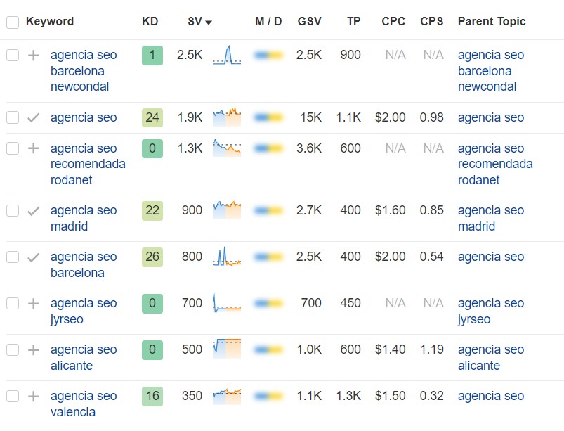
Task: Click plus icon for agencia seo recomendada rodanet
Action: 34,148
